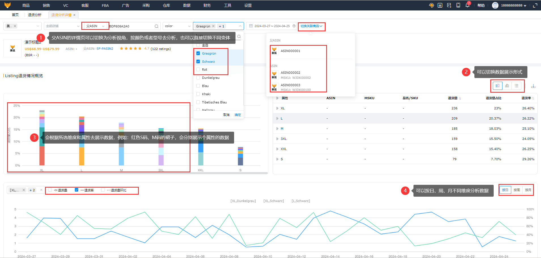
Task: Uncheck the Grasgrün color option
Action: click(x=198, y=53)
